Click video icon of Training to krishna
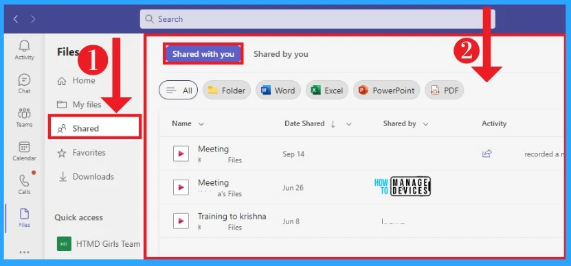Image resolution: width=571 pixels, height=266 pixels. pyautogui.click(x=181, y=221)
